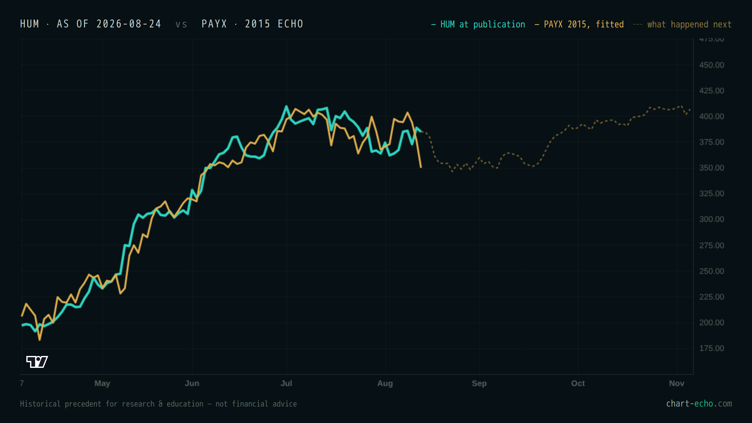Click the 350.00 price axis label
Screen dimensions: 752x423
click(712, 168)
